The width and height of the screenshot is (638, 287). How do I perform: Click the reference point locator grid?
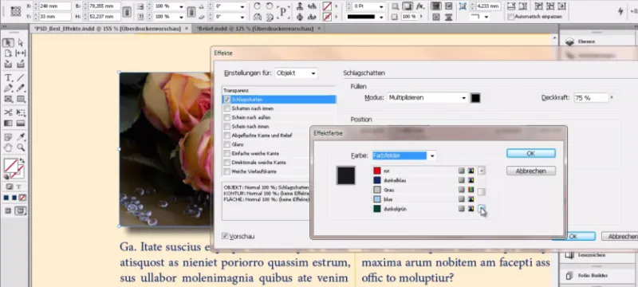pyautogui.click(x=15, y=11)
